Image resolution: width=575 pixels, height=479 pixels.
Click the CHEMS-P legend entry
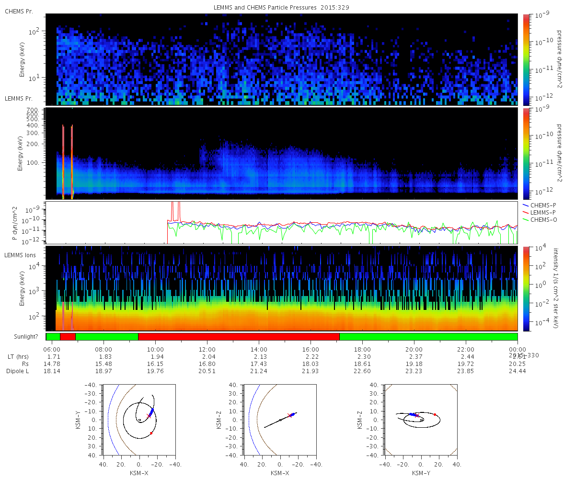pyautogui.click(x=539, y=205)
